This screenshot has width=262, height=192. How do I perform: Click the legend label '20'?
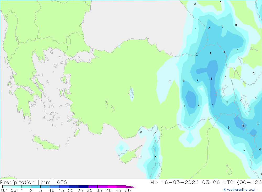[x=71, y=190]
